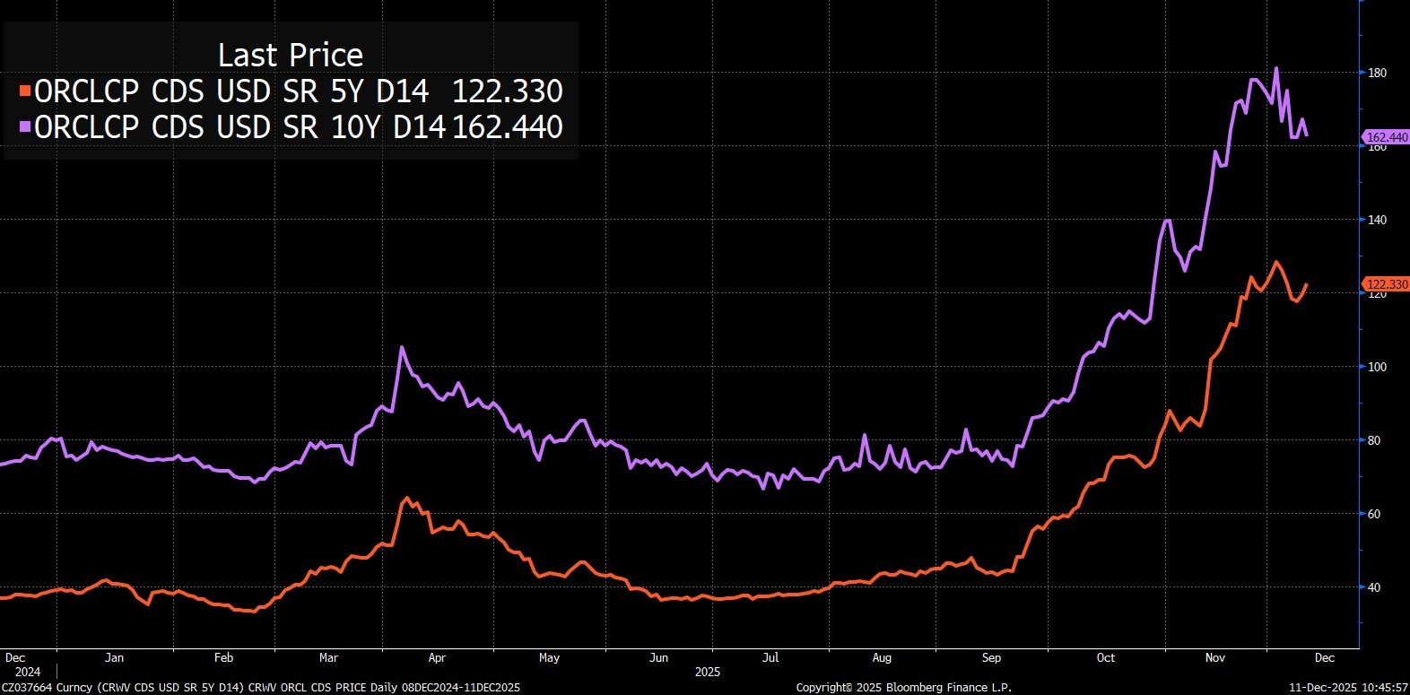1410x695 pixels.
Task: Click the 2025 year label
Action: 708,672
